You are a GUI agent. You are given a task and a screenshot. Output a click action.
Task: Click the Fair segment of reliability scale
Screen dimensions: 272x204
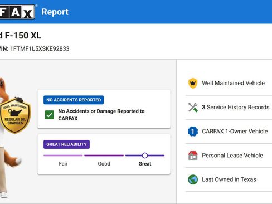pyautogui.click(x=63, y=156)
